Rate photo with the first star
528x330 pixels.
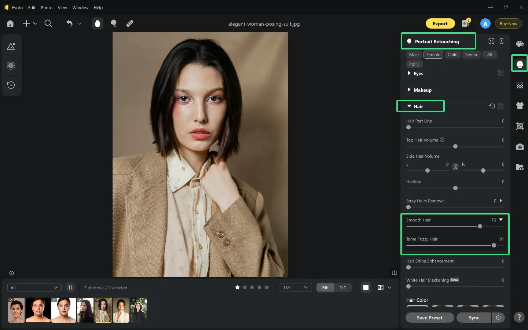237,287
